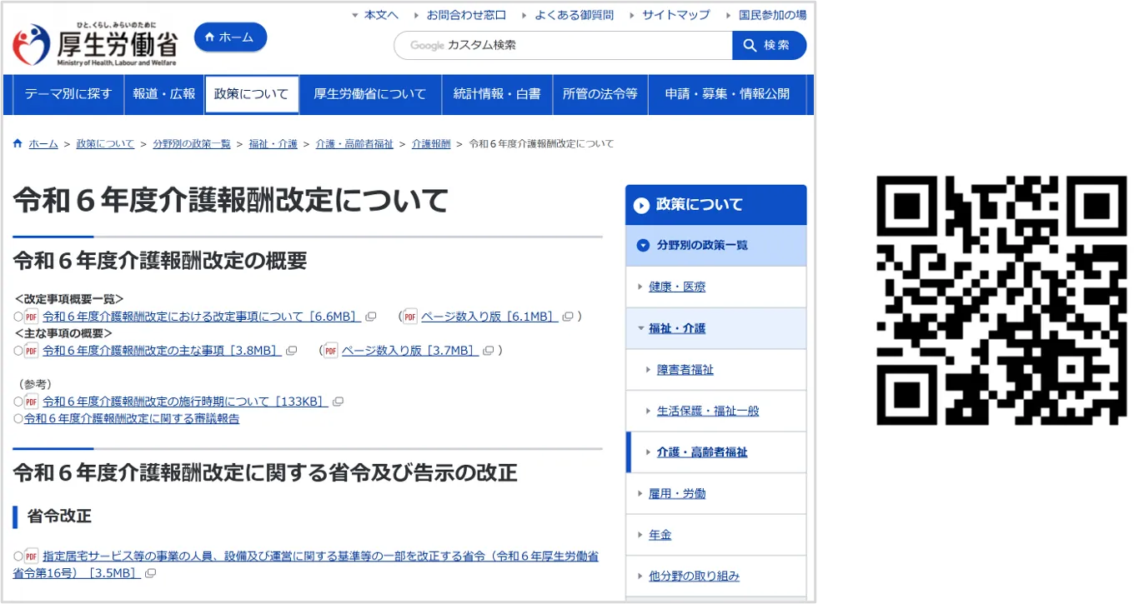The width and height of the screenshot is (1139, 604).
Task: Open 障害者福祉 in the sidebar
Action: 716,370
